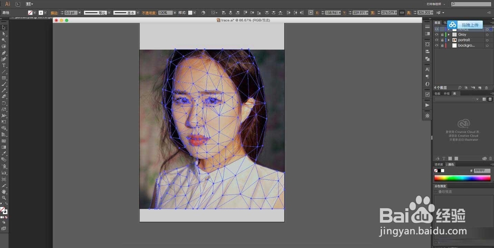Click the create new layer icon
The image size is (494, 248).
(480, 87)
